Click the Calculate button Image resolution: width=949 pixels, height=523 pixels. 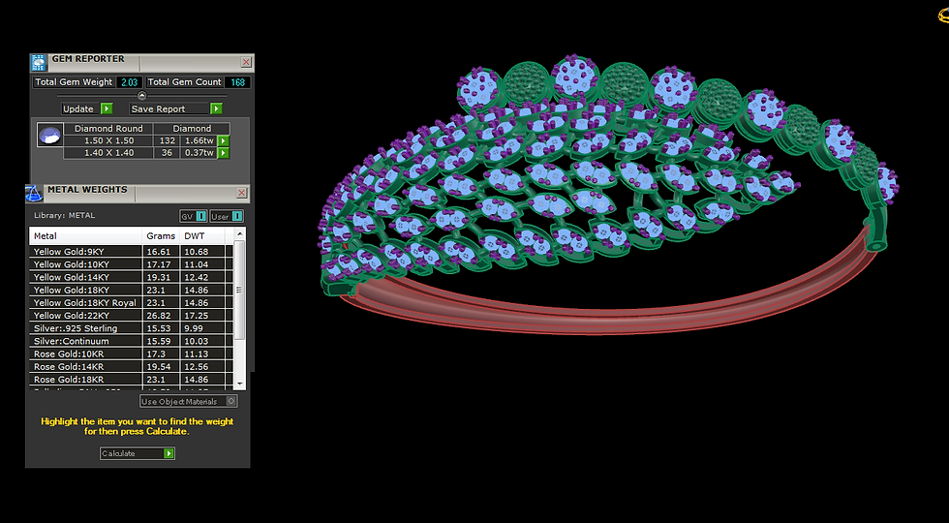click(x=138, y=453)
